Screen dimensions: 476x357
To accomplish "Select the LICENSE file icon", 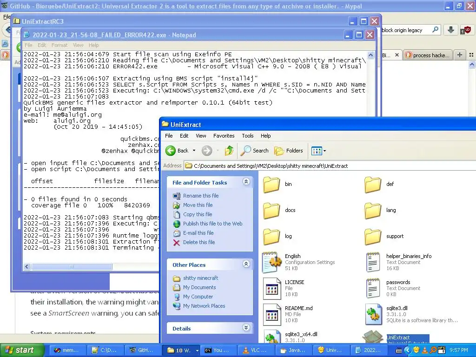I will 272,289.
